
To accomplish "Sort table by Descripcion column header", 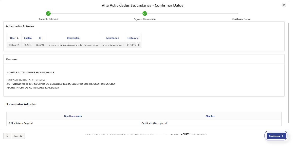I will [73, 38].
